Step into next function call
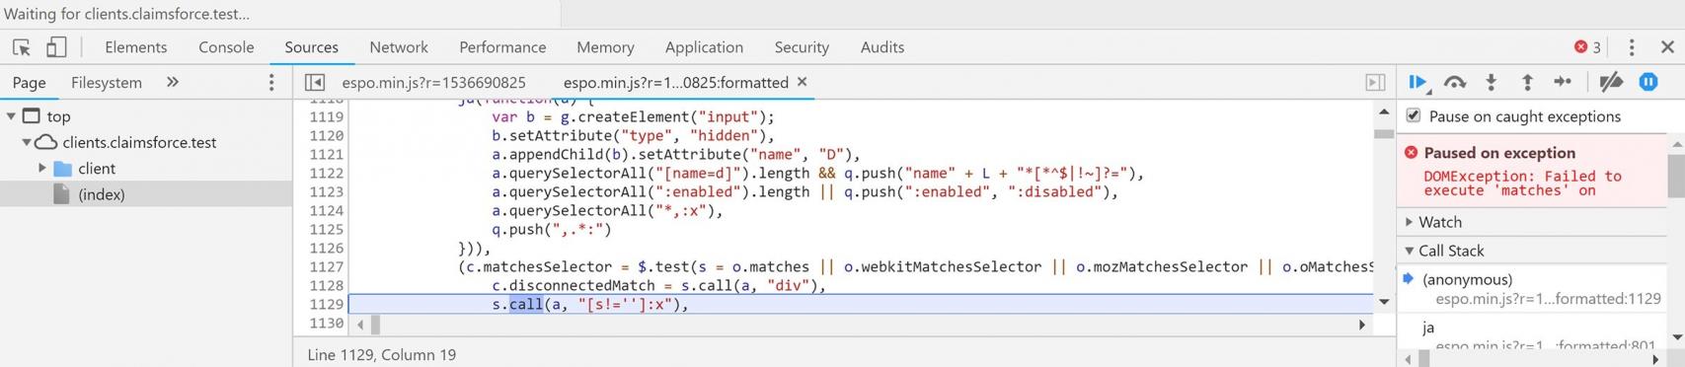Viewport: 1685px width, 367px height. click(x=1491, y=82)
